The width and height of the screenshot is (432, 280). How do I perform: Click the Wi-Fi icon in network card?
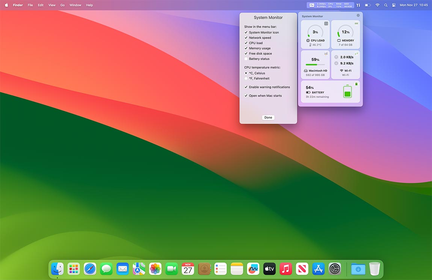(341, 70)
